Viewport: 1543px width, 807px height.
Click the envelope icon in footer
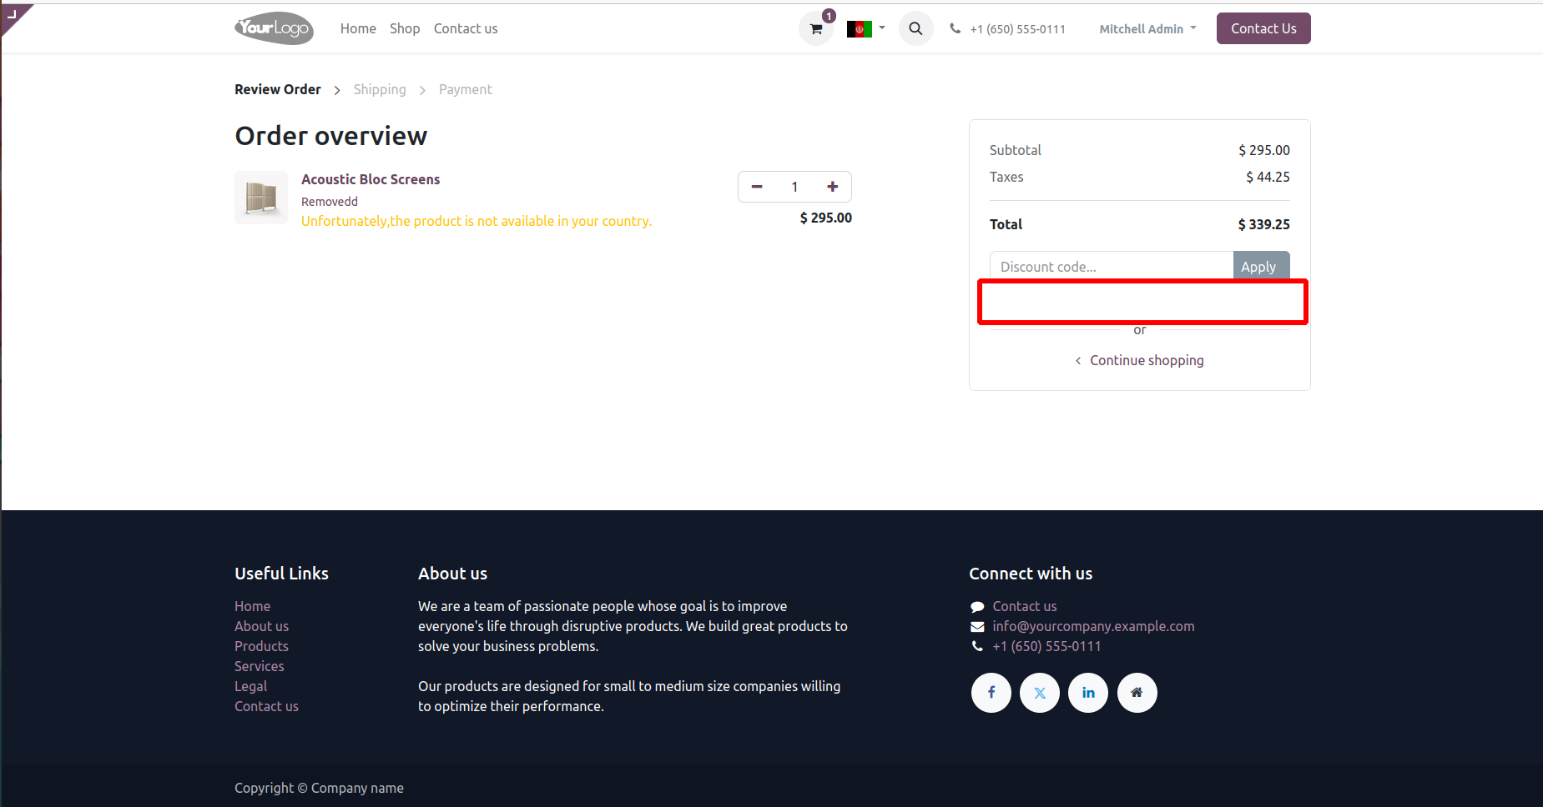(x=977, y=627)
